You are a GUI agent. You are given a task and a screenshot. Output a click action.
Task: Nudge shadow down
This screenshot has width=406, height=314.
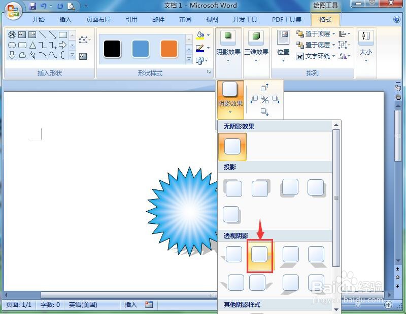[264, 112]
